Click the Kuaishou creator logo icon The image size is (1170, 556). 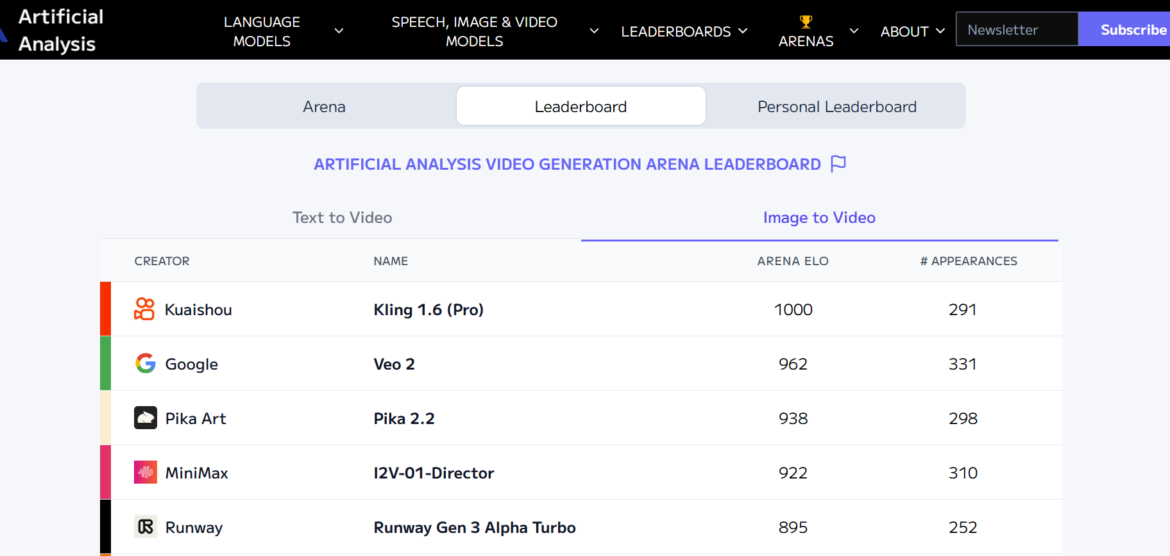click(x=144, y=309)
